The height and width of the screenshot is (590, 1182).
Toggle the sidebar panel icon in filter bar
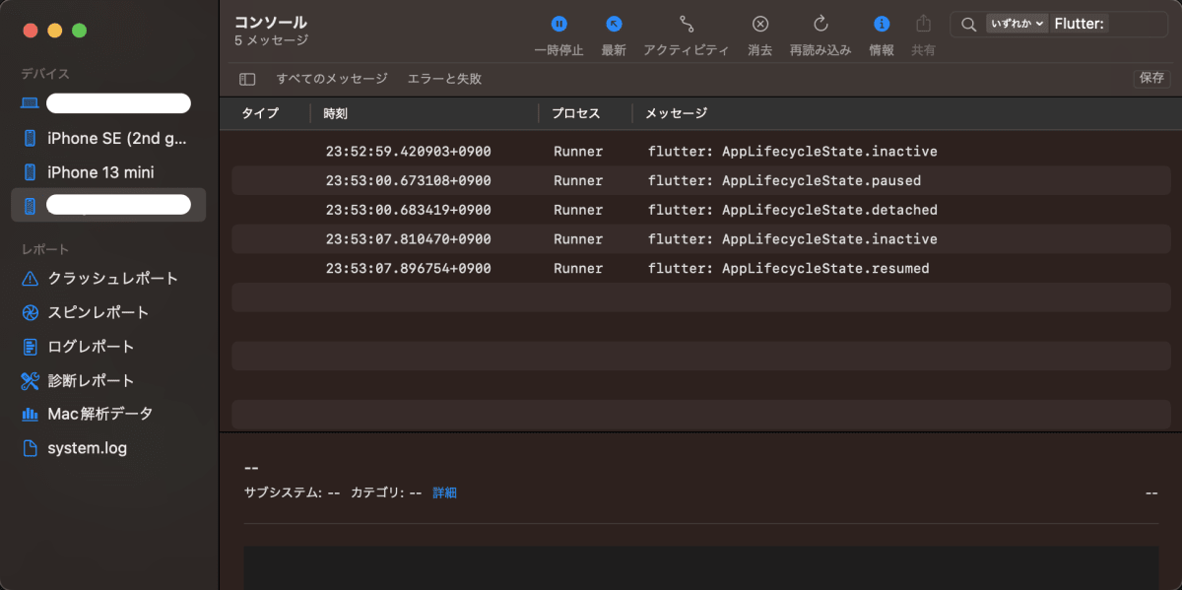(247, 79)
